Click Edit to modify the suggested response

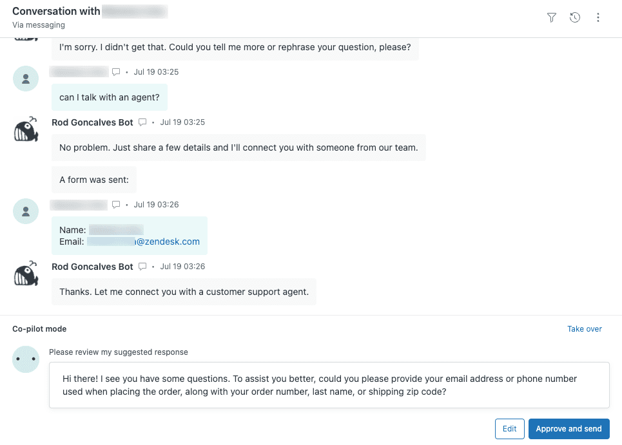[509, 428]
